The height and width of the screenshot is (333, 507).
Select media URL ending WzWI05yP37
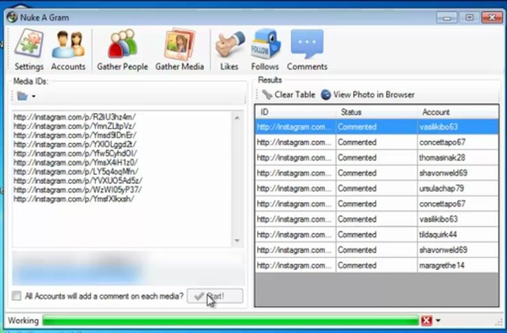[78, 190]
